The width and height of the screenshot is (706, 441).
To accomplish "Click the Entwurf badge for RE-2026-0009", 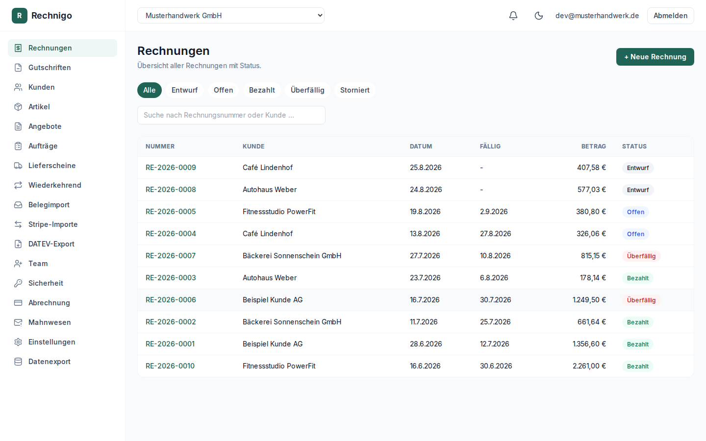I will point(638,168).
